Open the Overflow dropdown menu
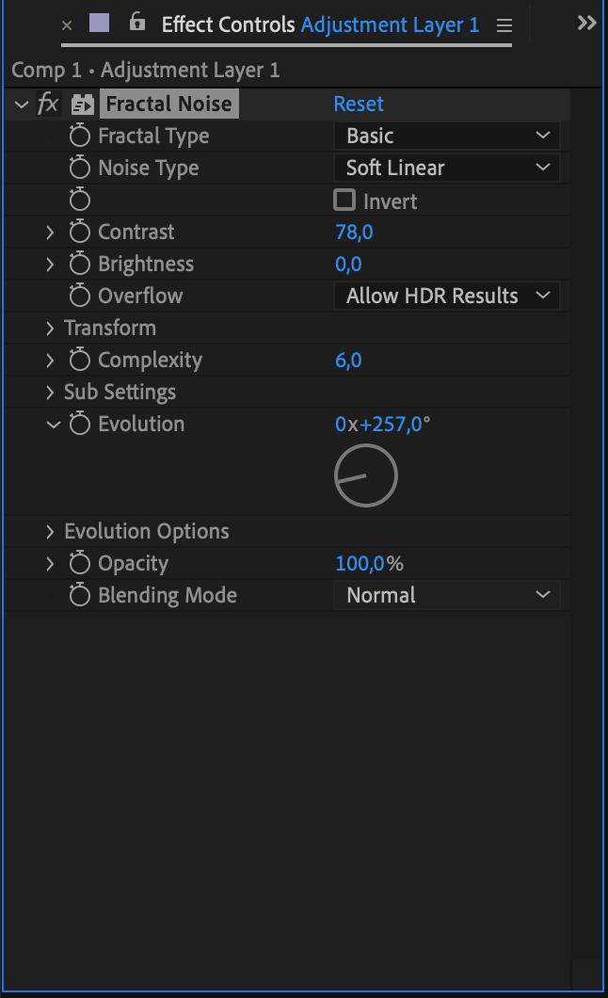Screen dimensions: 608x998 point(447,296)
